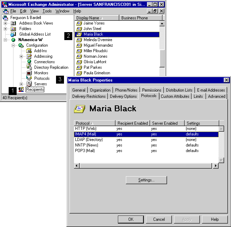Click mailbox icon beside Olivia LaMont

point(79,62)
